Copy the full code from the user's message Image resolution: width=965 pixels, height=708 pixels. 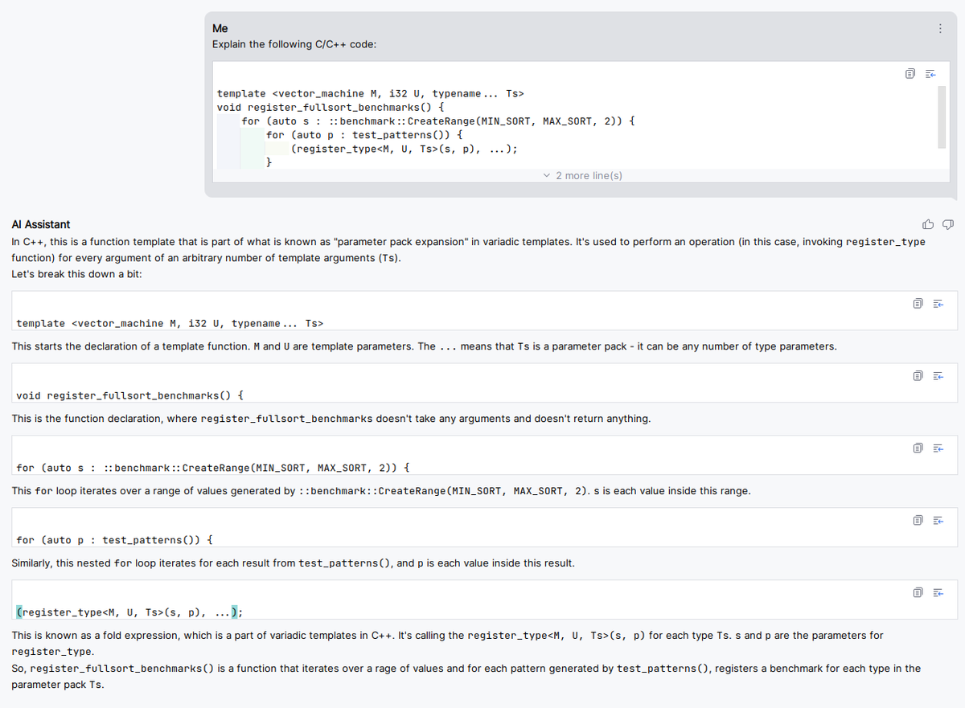coord(910,73)
